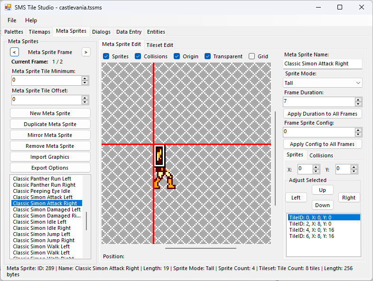The width and height of the screenshot is (373, 281).
Task: Switch to the Palettes tab
Action: (14, 32)
